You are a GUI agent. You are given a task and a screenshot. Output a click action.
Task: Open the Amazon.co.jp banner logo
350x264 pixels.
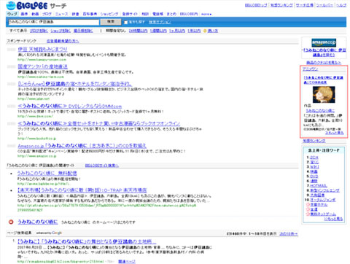tap(324, 42)
